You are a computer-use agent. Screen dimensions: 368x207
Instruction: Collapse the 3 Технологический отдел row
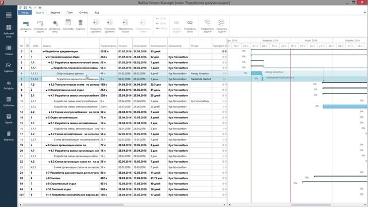47,57
